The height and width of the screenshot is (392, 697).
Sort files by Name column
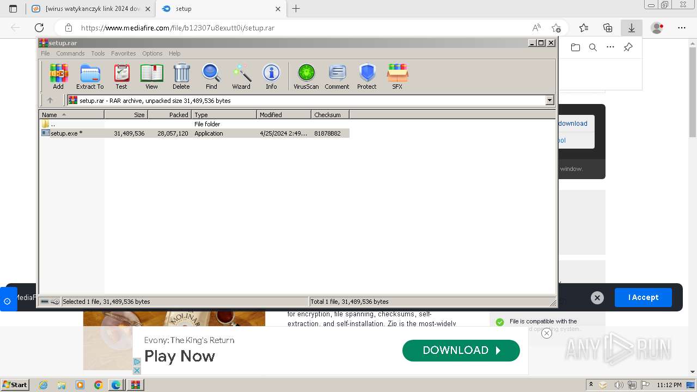71,115
